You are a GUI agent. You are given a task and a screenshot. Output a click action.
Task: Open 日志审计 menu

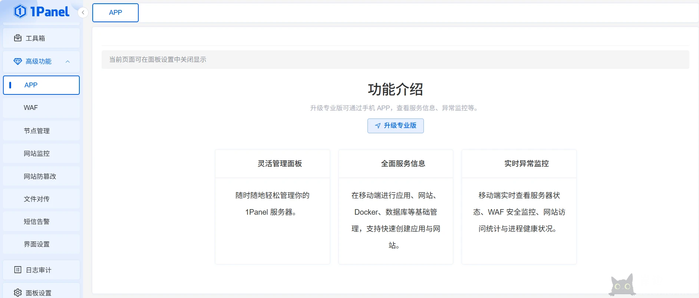coord(41,270)
